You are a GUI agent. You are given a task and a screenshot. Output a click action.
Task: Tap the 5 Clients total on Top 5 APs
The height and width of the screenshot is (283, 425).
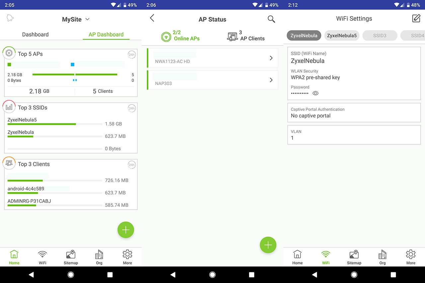[x=103, y=91]
